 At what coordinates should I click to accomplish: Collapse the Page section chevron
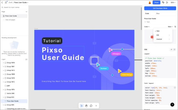tap(26, 12)
